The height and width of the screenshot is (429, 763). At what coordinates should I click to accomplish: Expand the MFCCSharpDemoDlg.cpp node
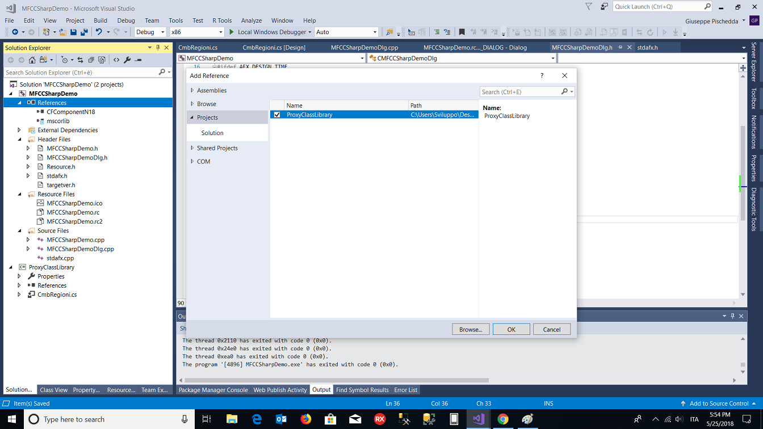[x=28, y=249]
